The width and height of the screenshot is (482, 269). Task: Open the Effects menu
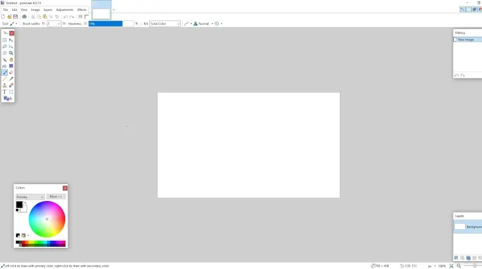pos(82,10)
